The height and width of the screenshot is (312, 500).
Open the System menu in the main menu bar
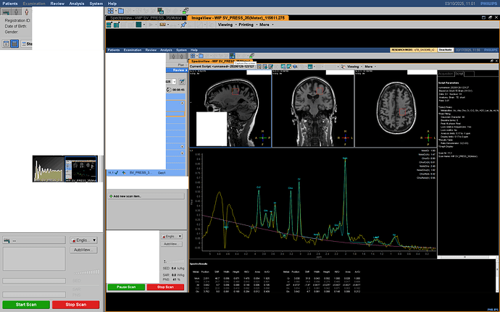tap(96, 4)
